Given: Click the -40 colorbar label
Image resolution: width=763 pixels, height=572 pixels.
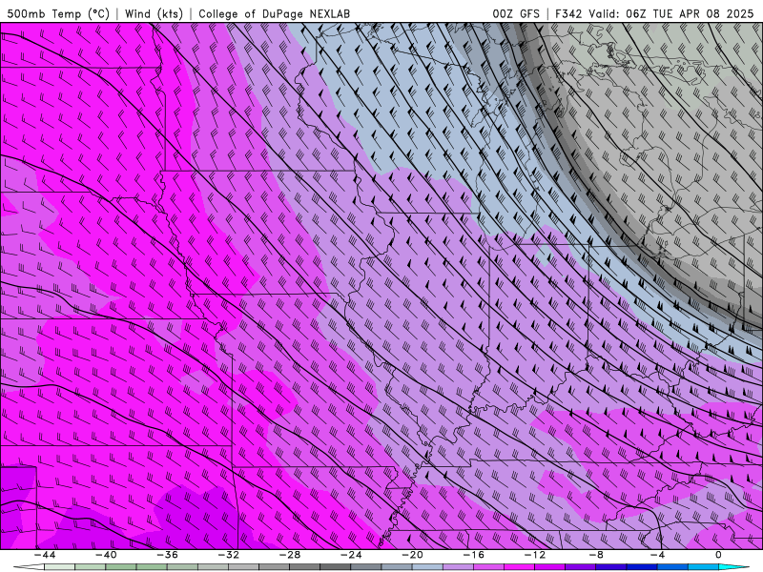Looking at the screenshot, I should point(106,555).
